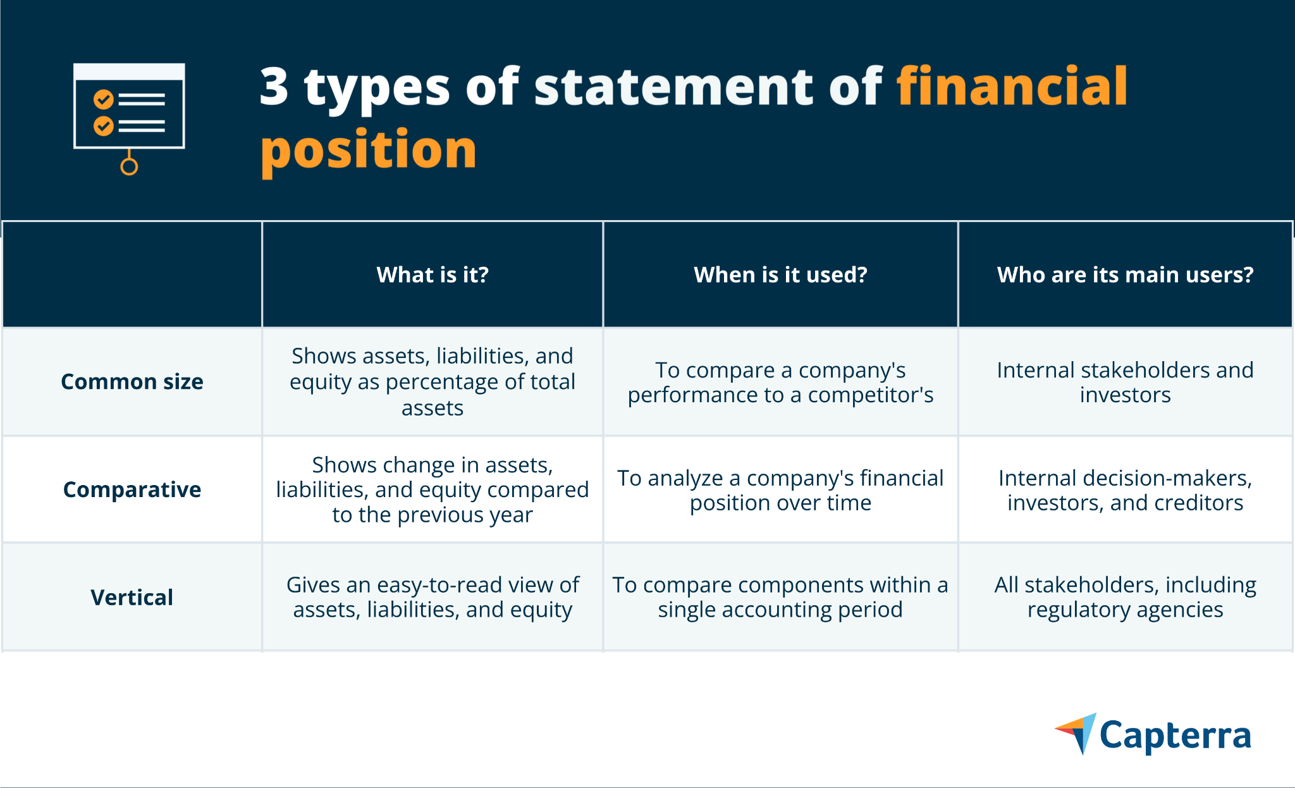Screen dimensions: 1295x788
Task: Click 'Gives an easy-to-read view' cell
Action: (x=433, y=597)
